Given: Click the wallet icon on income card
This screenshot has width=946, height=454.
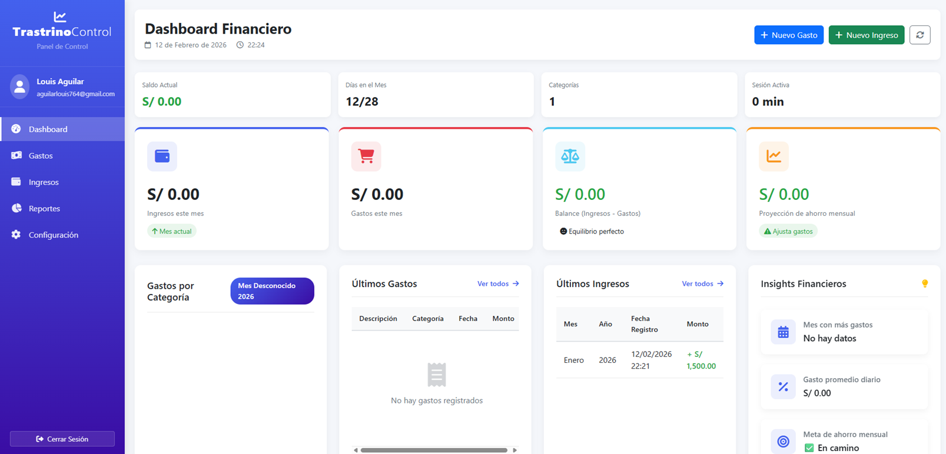Looking at the screenshot, I should click(162, 156).
